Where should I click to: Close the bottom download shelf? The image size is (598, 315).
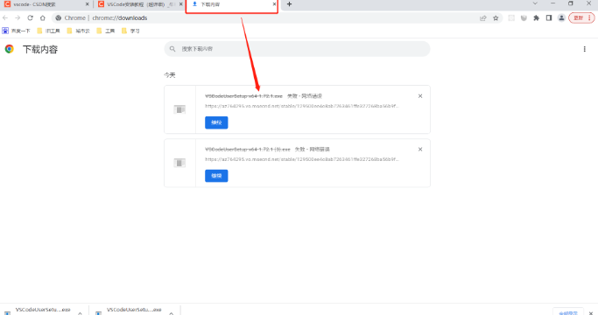coord(591,312)
